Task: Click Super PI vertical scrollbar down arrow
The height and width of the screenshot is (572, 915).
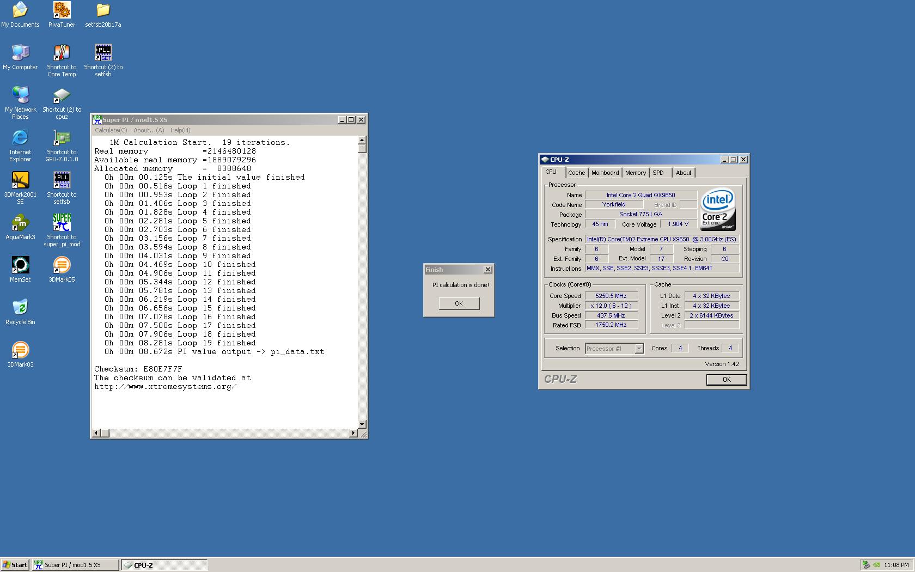Action: pos(362,424)
